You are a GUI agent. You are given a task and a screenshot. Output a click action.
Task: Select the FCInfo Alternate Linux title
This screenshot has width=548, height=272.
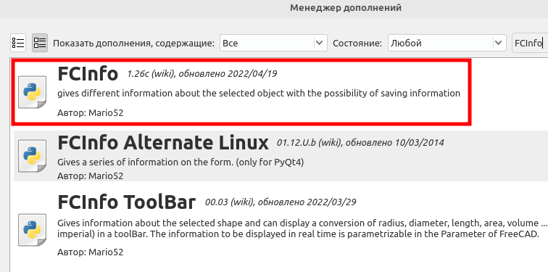pyautogui.click(x=163, y=142)
